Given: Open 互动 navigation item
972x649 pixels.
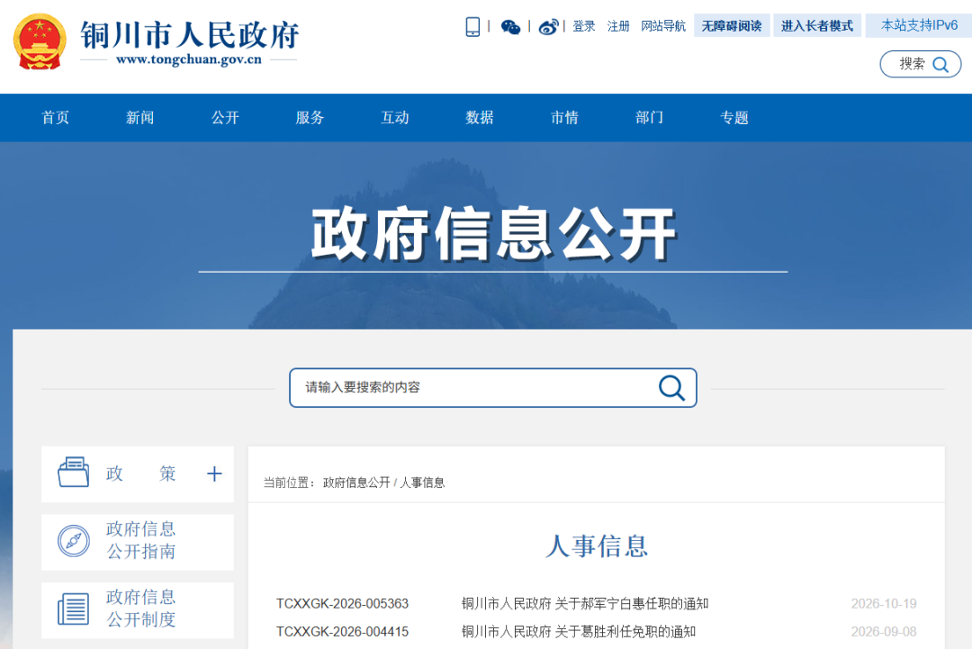Looking at the screenshot, I should tap(395, 118).
